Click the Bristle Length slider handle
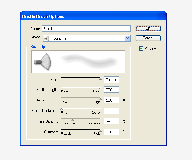The image size is (192, 160). (x=100, y=88)
